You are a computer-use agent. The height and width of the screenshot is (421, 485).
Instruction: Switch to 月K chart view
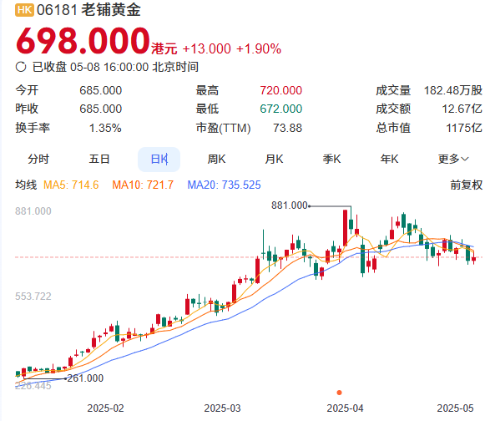(274, 159)
